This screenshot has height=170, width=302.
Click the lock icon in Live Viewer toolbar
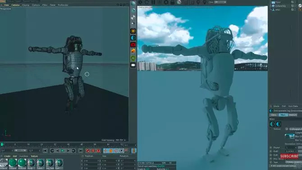tap(172, 2)
